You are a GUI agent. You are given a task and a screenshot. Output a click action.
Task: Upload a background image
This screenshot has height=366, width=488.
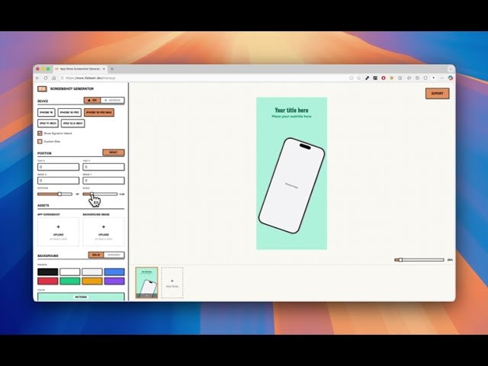pos(104,232)
